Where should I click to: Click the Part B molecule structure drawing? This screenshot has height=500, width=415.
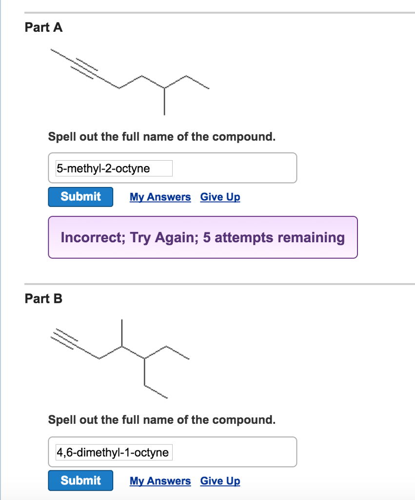click(117, 356)
